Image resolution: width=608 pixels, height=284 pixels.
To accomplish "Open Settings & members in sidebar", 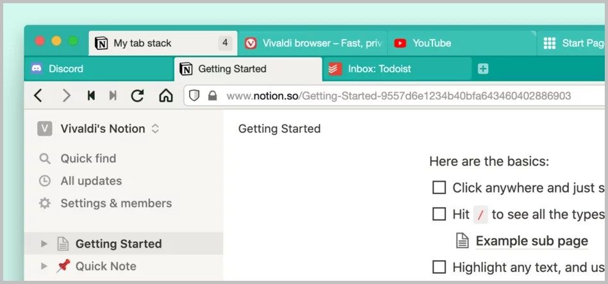I will click(115, 203).
